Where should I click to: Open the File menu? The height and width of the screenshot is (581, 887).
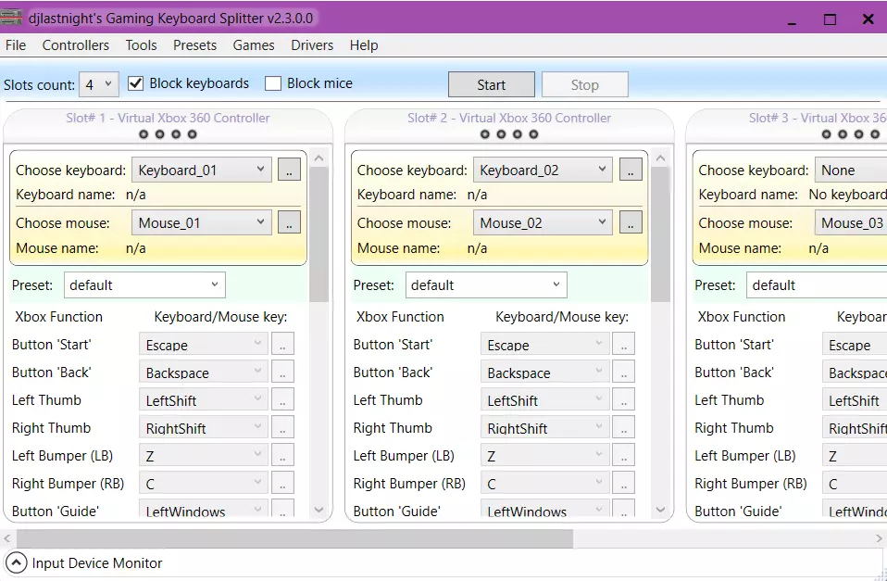click(x=16, y=45)
